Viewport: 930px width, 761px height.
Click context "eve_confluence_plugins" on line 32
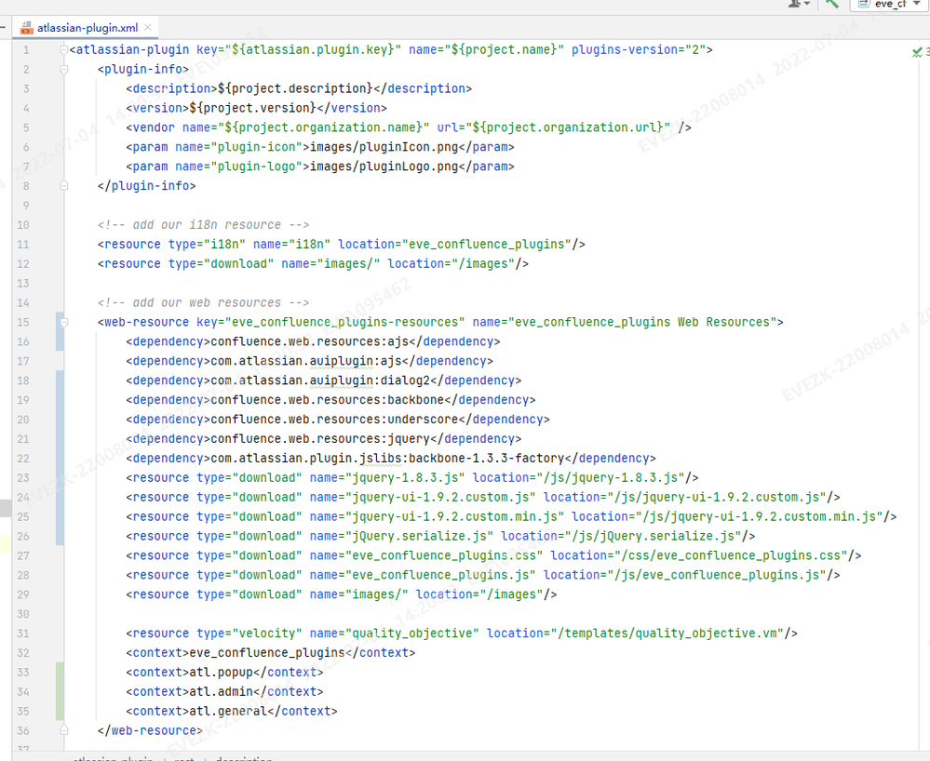click(x=267, y=653)
